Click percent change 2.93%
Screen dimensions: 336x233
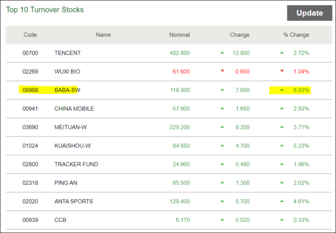[301, 109]
